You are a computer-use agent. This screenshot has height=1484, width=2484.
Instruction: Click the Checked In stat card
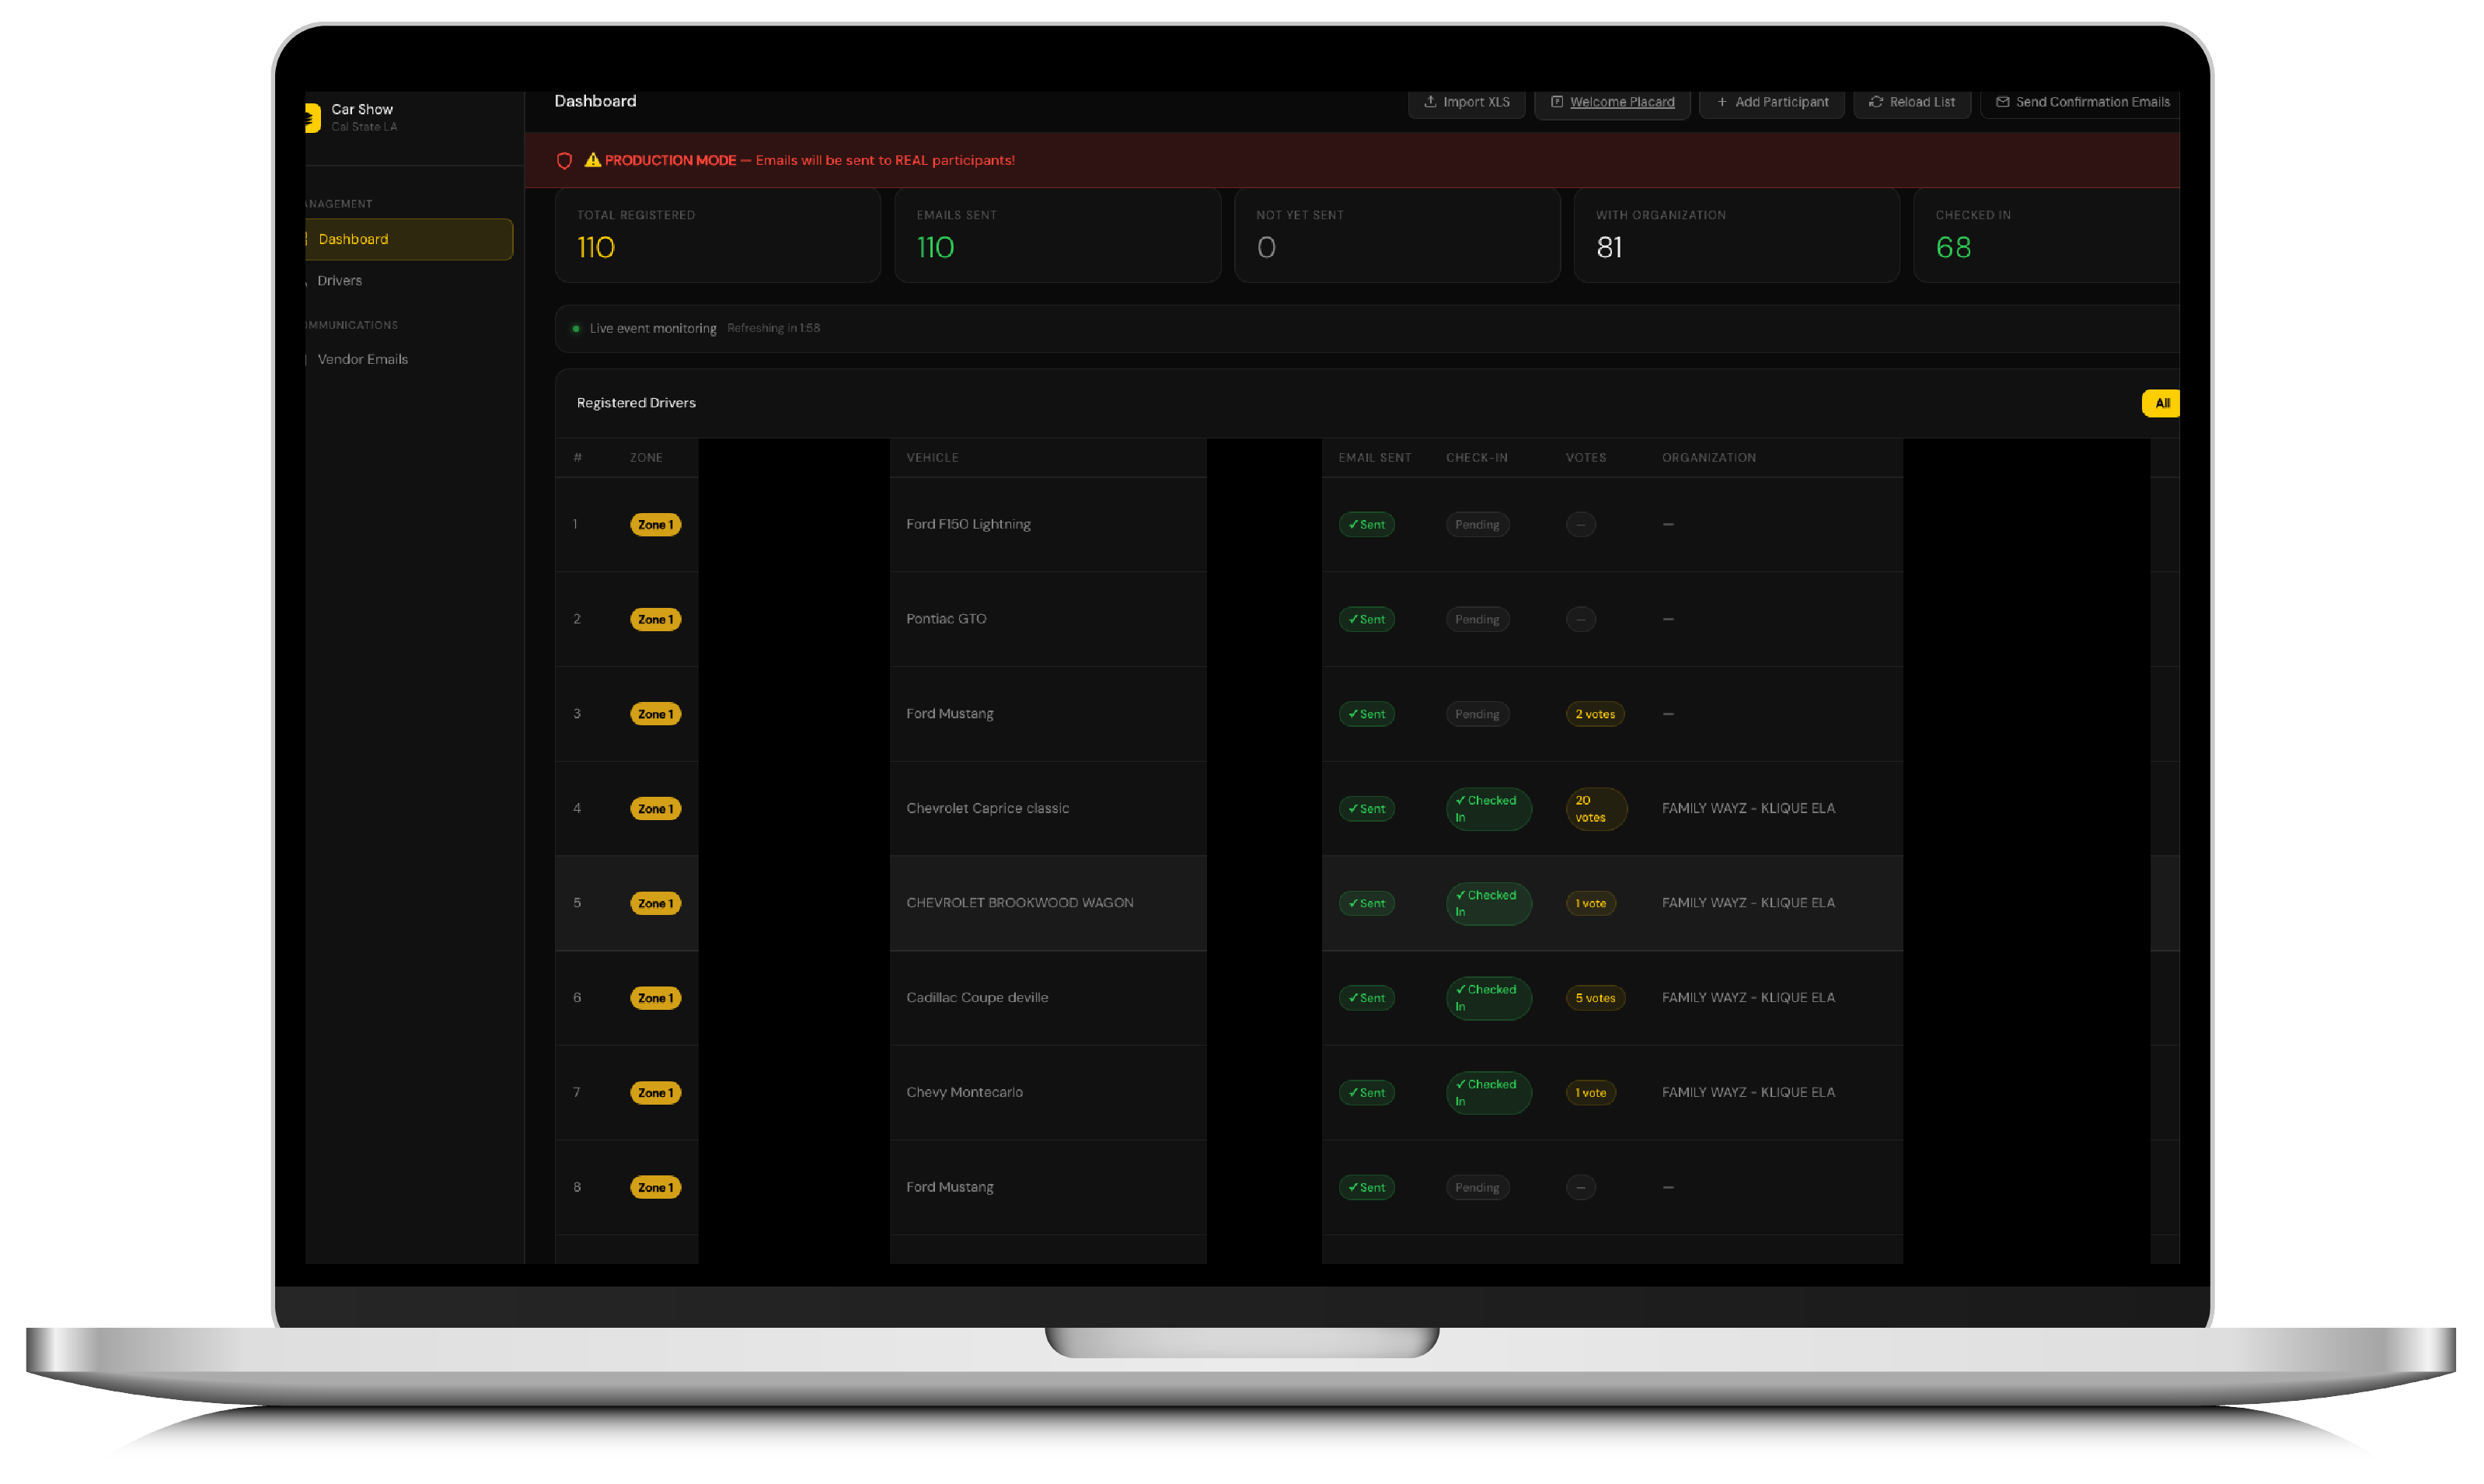pyautogui.click(x=2046, y=235)
